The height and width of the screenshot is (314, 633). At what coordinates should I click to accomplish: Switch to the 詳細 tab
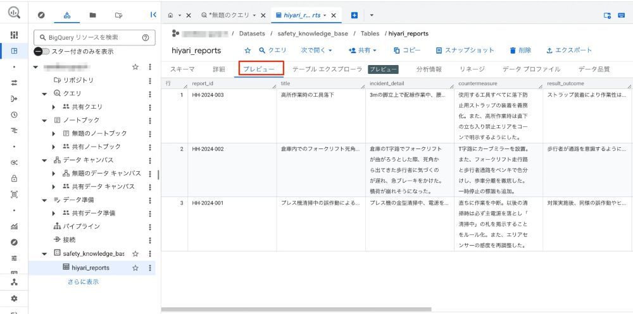[219, 69]
